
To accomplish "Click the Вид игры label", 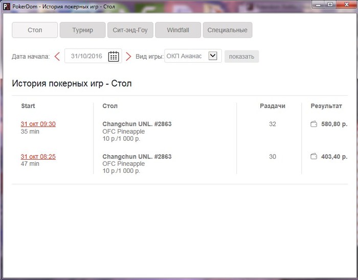I will 149,57.
